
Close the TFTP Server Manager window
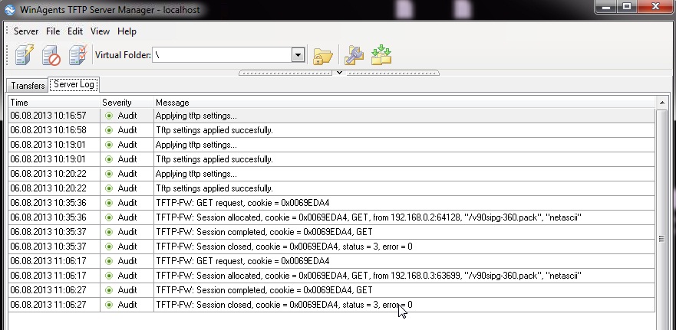(x=655, y=6)
